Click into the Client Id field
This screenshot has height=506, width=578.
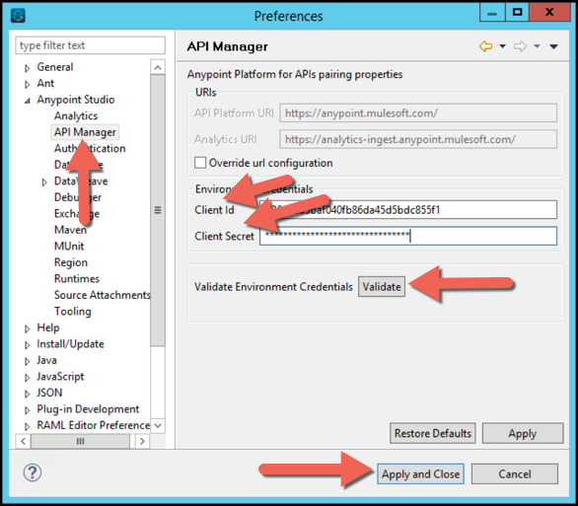(408, 210)
